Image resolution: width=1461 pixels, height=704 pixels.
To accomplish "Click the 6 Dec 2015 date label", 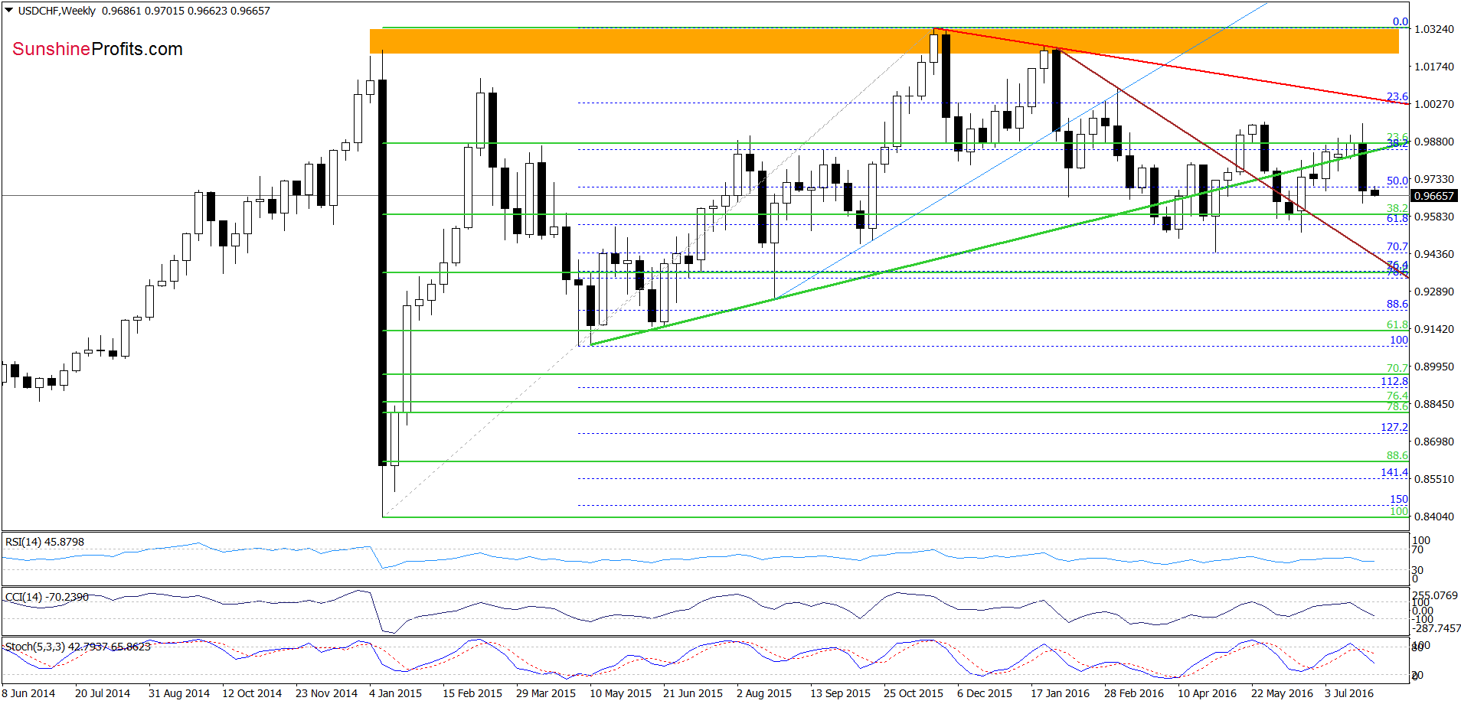I will pyautogui.click(x=985, y=693).
